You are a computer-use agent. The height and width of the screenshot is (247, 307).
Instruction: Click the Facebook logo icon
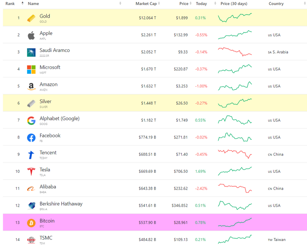31,138
